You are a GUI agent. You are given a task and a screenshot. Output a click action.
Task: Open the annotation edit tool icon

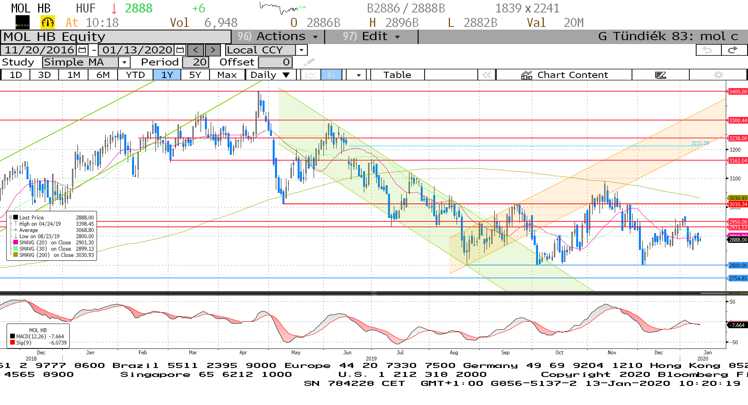click(660, 75)
